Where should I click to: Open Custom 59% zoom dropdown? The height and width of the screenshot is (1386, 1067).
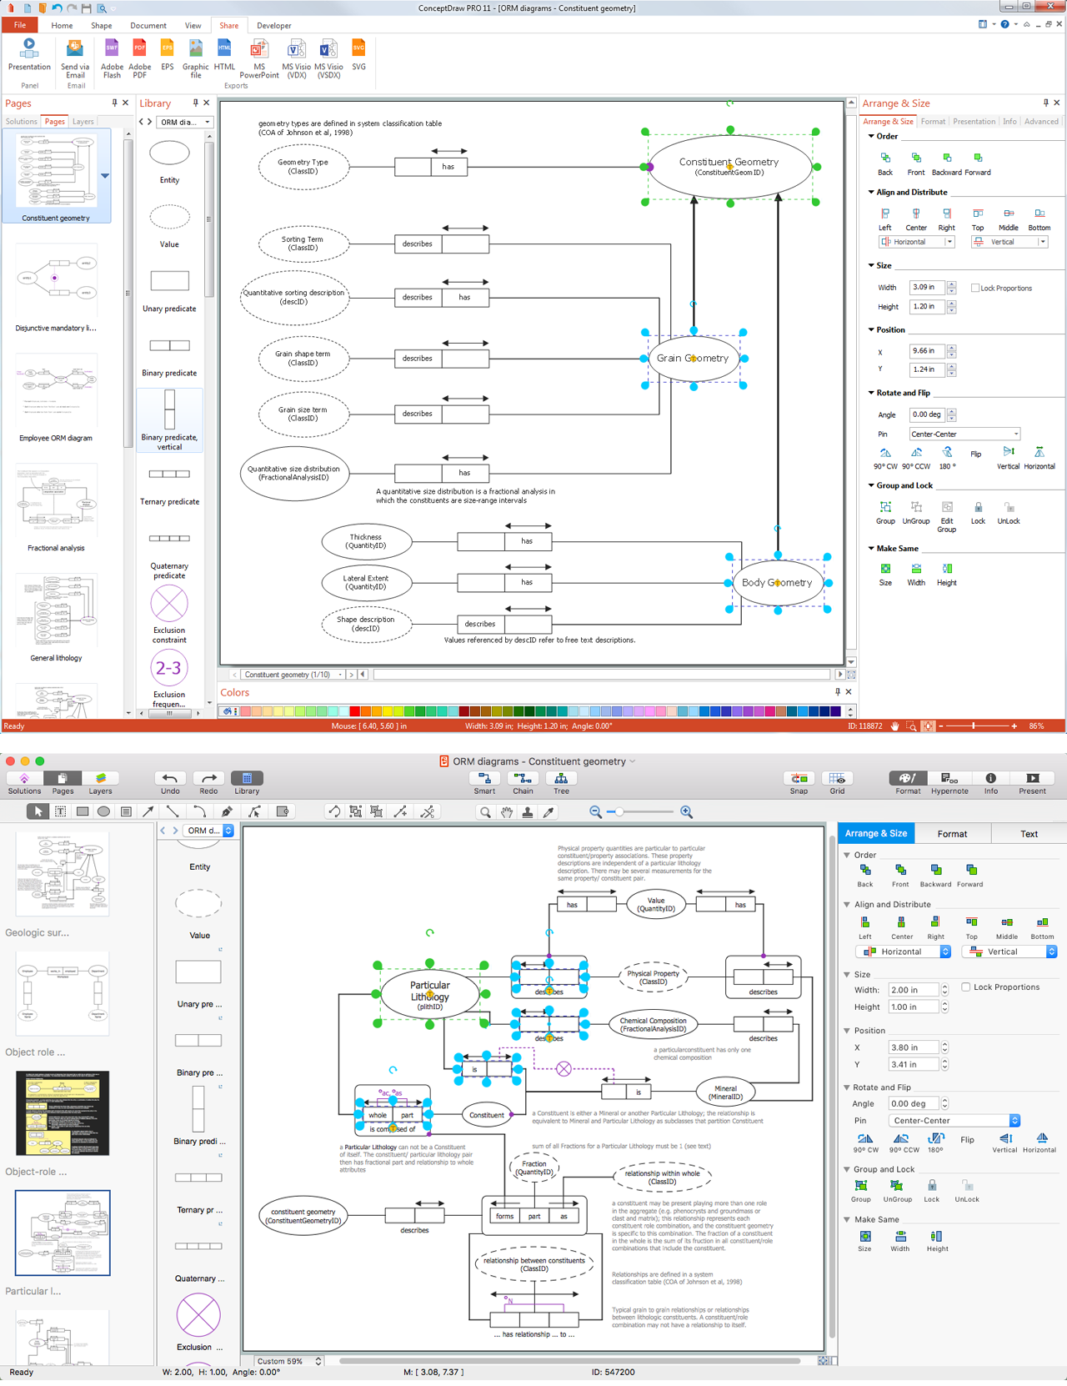(x=288, y=1361)
